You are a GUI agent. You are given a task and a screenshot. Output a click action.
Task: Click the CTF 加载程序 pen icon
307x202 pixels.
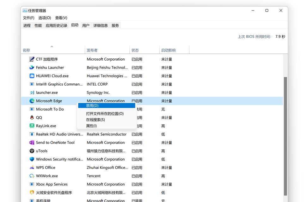pyautogui.click(x=32, y=59)
